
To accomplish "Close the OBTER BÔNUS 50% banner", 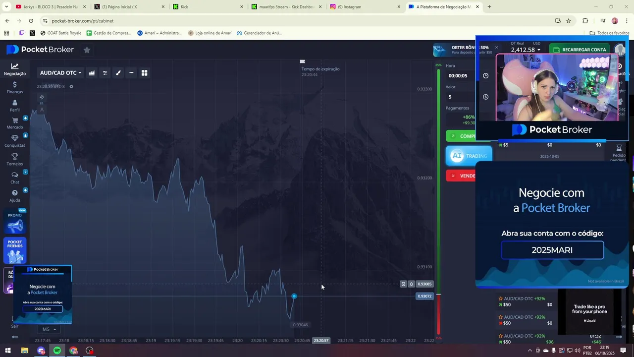I will coord(496,48).
